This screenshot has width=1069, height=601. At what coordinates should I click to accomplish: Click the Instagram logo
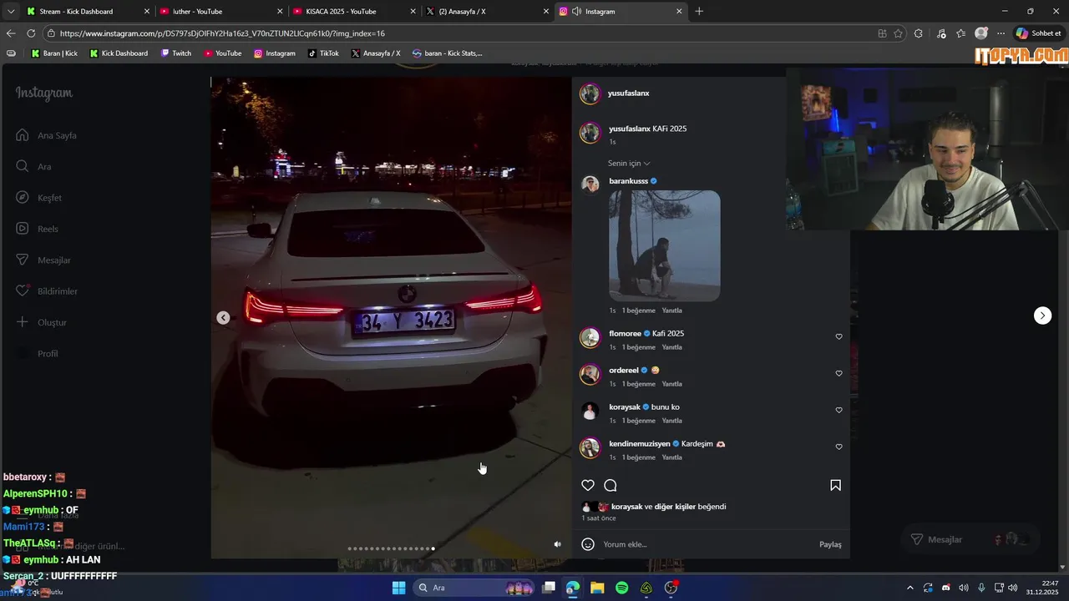tap(44, 93)
